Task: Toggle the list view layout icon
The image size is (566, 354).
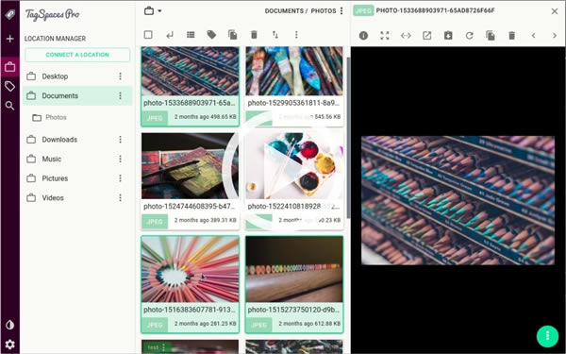Action: coord(191,35)
